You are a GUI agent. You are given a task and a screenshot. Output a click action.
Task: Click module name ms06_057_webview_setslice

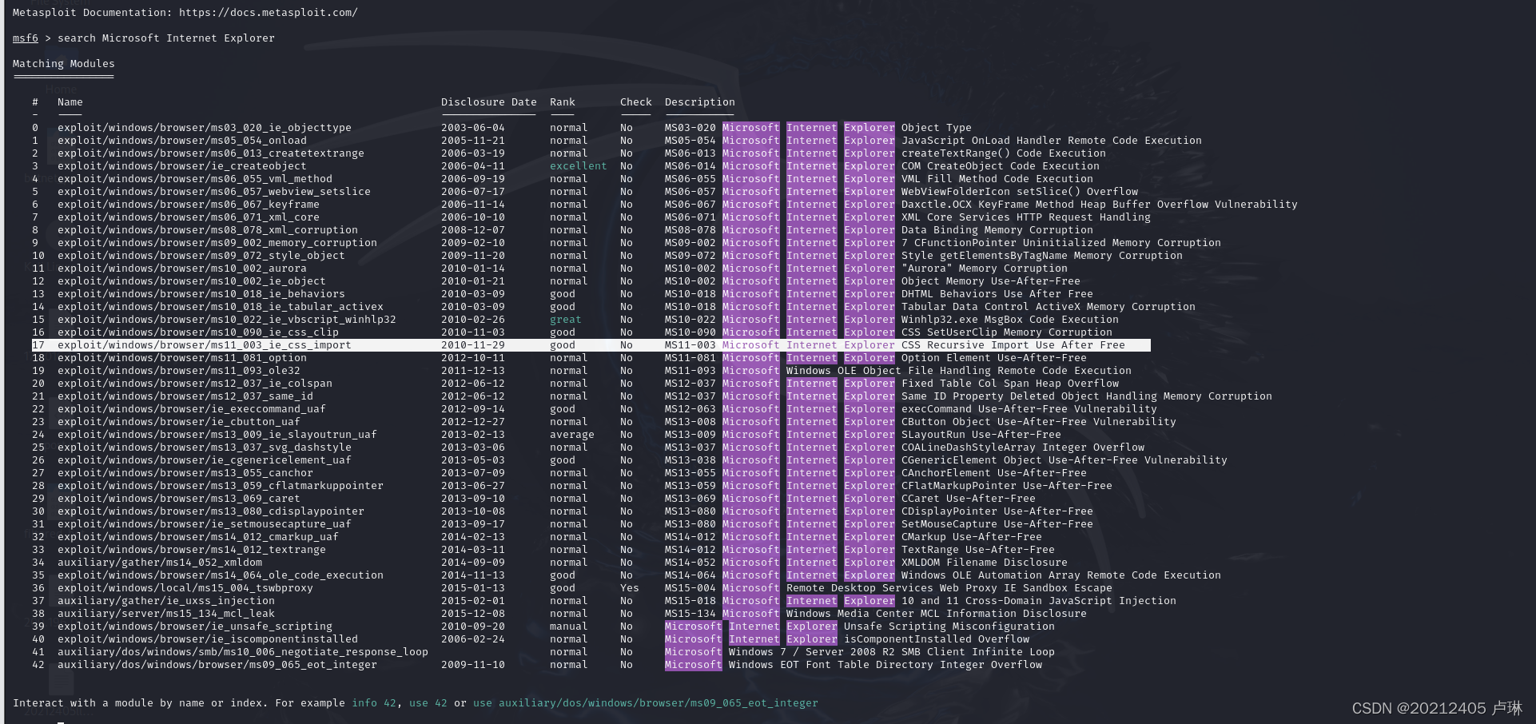click(214, 192)
